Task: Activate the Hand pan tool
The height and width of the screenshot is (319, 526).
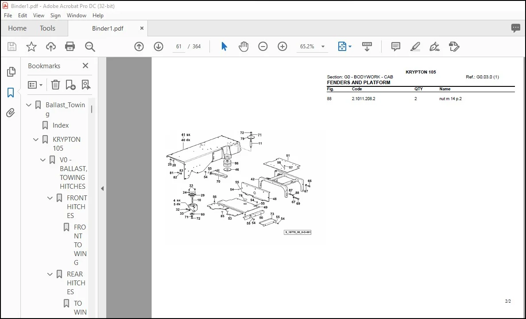Action: 243,47
